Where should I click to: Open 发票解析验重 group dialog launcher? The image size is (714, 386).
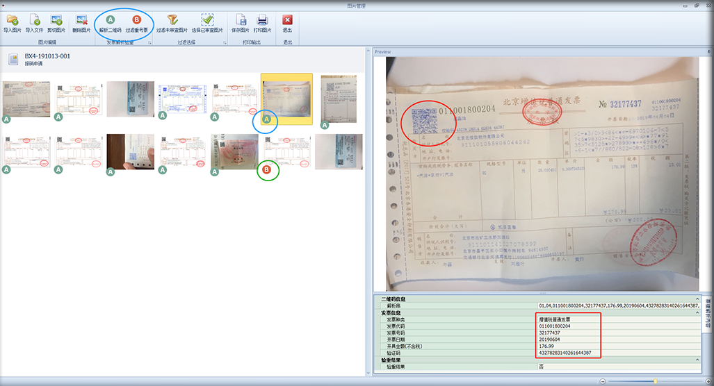(x=149, y=43)
